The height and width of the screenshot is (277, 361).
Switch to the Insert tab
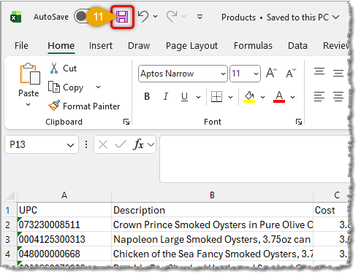click(101, 46)
